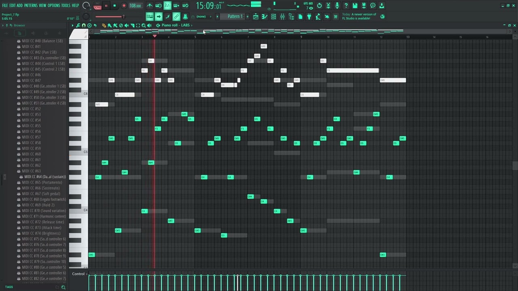This screenshot has height=291, width=518.
Task: Click the main volume knob
Action: (x=86, y=6)
